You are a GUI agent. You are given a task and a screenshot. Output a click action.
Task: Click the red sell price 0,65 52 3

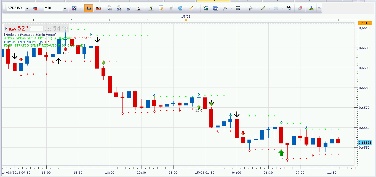18,28
